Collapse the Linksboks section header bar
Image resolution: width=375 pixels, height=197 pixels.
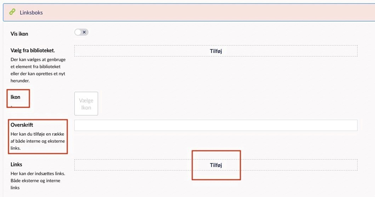(x=189, y=12)
